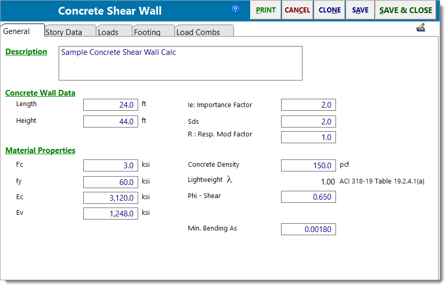Viewport: 448px width, 288px height.
Task: Select the Load Combs tab
Action: click(198, 32)
